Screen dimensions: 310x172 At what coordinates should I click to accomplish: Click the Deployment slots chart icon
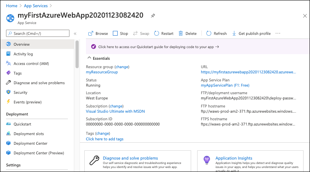pos(8,134)
